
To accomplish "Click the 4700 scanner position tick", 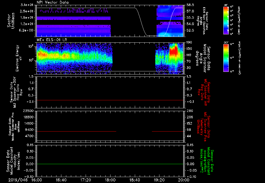I will pyautogui.click(x=30, y=136).
